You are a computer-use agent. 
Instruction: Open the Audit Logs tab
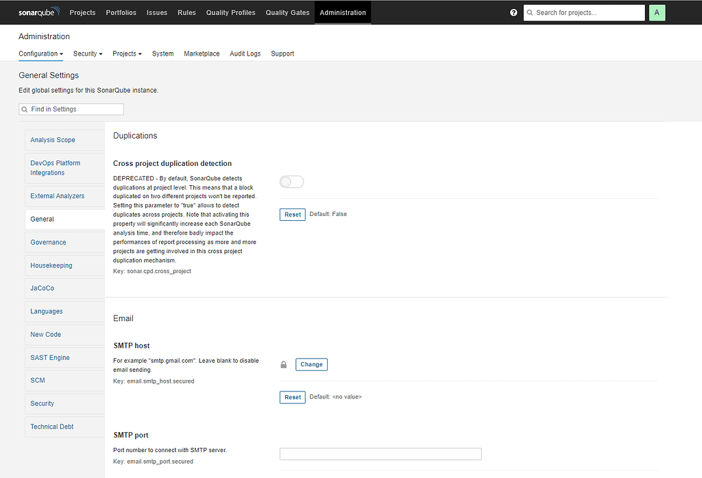[x=245, y=53]
